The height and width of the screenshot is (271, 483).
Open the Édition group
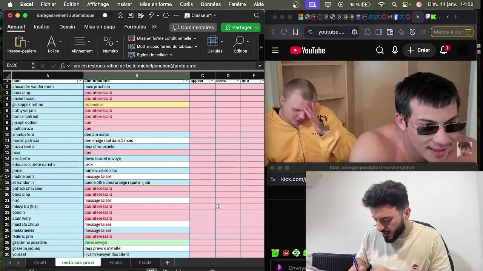(240, 45)
